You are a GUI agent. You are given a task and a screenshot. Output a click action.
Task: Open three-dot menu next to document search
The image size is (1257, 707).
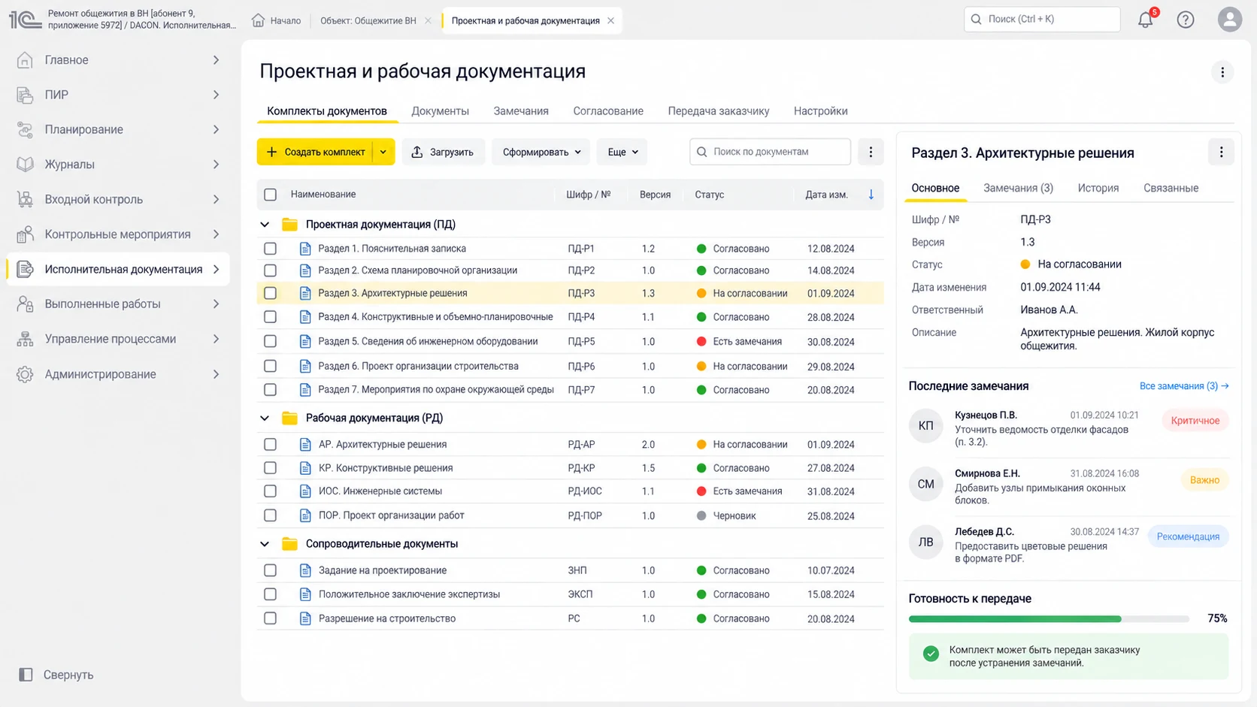click(871, 152)
